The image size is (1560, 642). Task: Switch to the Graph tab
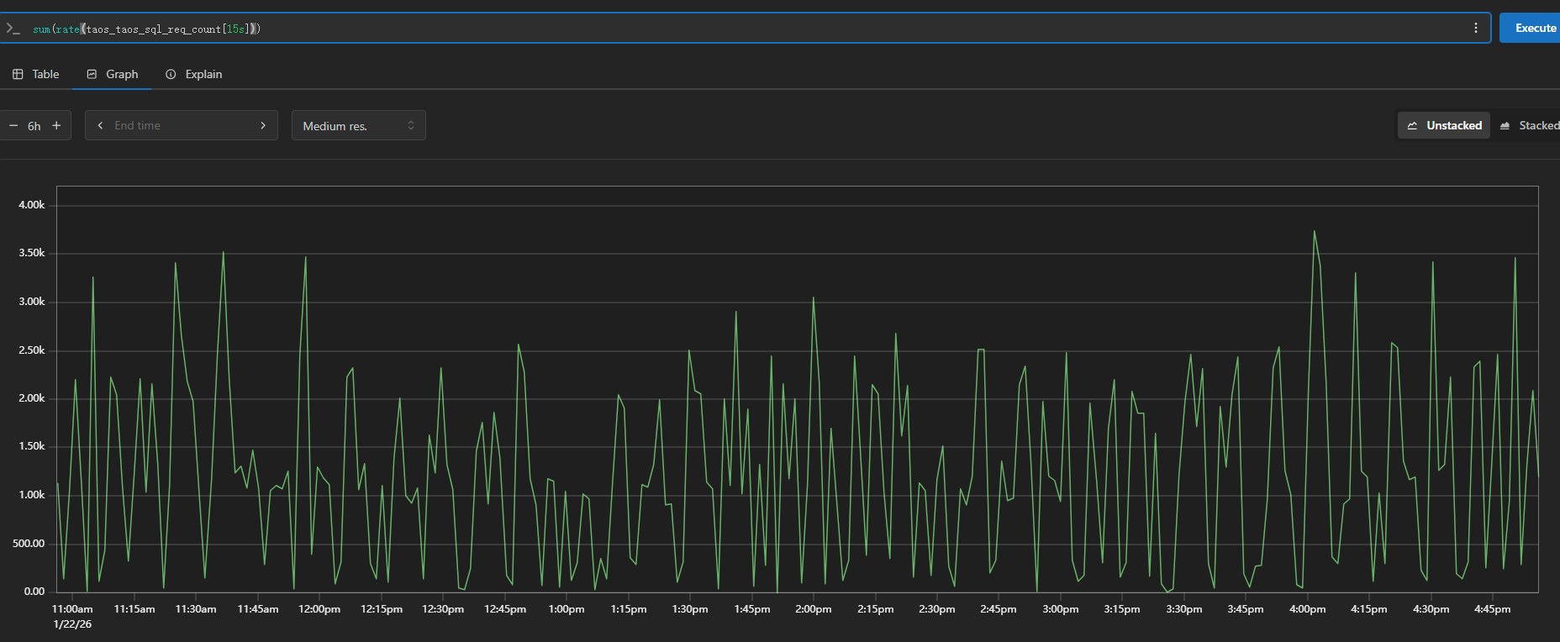121,74
